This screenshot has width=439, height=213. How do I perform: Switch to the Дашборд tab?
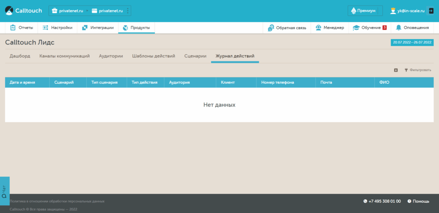(x=20, y=56)
